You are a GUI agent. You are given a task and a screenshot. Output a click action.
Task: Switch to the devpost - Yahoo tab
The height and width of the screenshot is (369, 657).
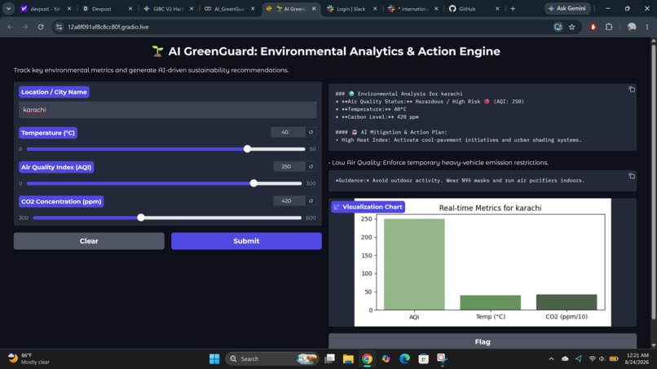[46, 8]
